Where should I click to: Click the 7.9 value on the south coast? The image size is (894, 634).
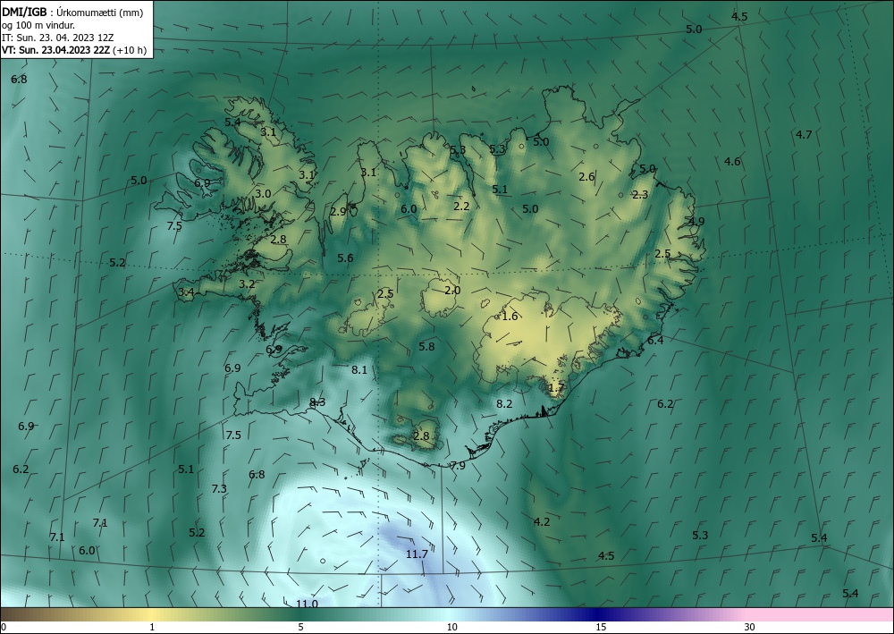coord(457,466)
